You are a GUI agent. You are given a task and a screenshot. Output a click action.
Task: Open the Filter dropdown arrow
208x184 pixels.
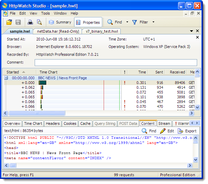[x=153, y=22]
